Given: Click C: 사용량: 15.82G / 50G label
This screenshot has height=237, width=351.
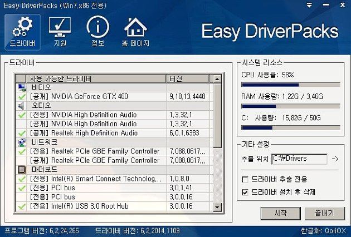Looking at the screenshot, I should [x=281, y=118].
